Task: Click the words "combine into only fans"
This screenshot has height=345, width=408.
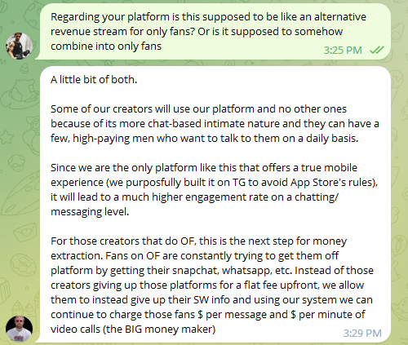Action: pyautogui.click(x=106, y=46)
